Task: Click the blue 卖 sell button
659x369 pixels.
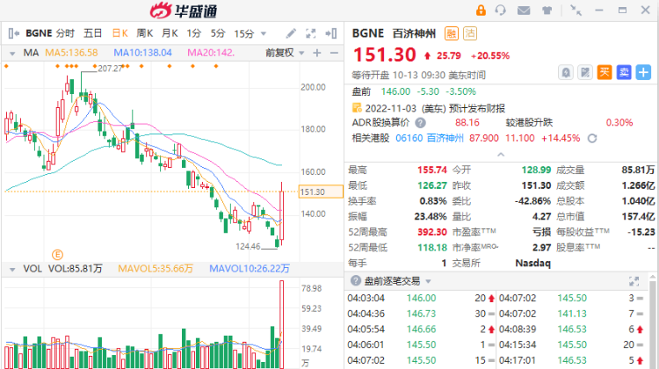Action: 624,72
